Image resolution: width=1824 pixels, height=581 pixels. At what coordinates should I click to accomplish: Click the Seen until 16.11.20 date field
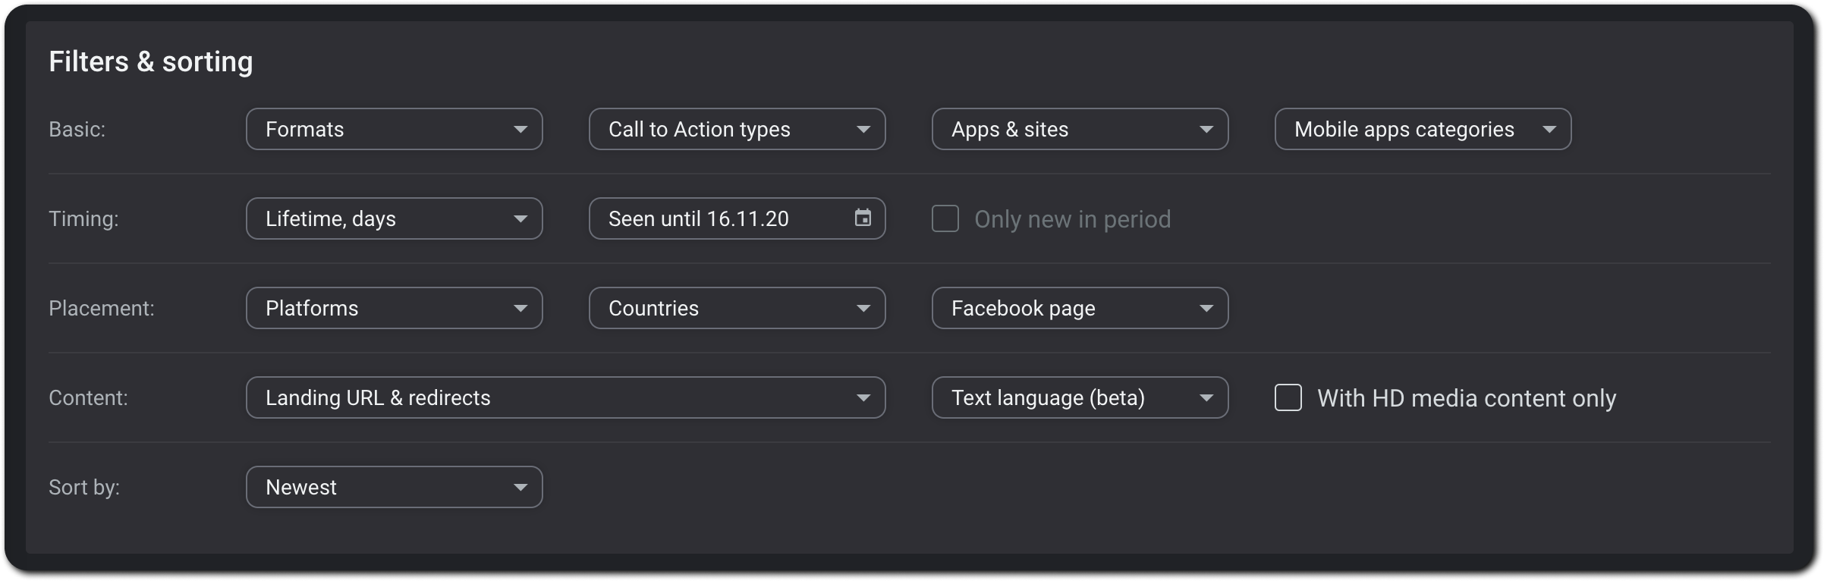[721, 218]
